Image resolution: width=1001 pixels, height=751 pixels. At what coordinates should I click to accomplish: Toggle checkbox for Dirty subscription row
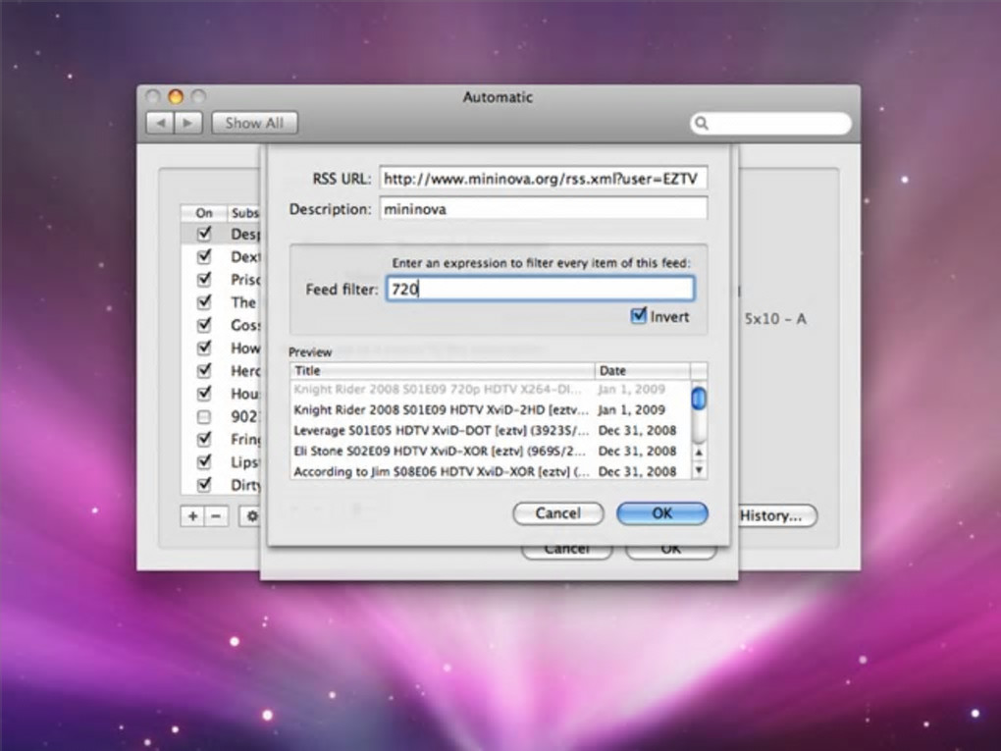click(204, 485)
